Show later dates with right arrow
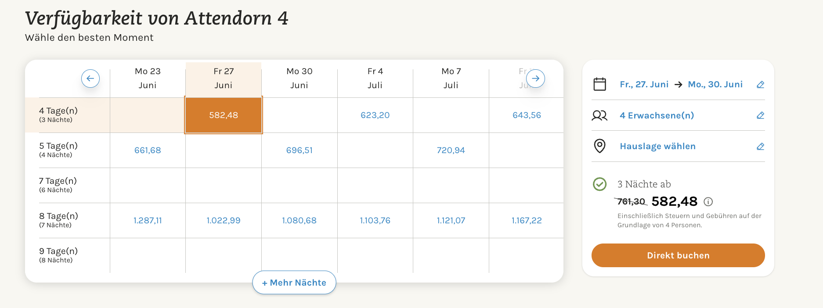823x308 pixels. coord(535,79)
